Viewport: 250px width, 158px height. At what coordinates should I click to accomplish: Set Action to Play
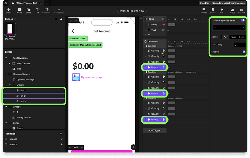coord(225,37)
